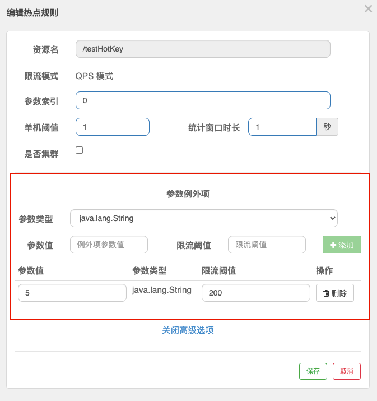Viewport: 377px width, 401px height.
Task: Focus the 参数索引 input field
Action: pos(203,100)
